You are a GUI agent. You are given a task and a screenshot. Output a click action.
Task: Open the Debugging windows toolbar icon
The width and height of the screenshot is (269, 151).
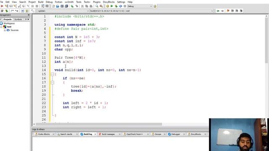click(x=43, y=6)
